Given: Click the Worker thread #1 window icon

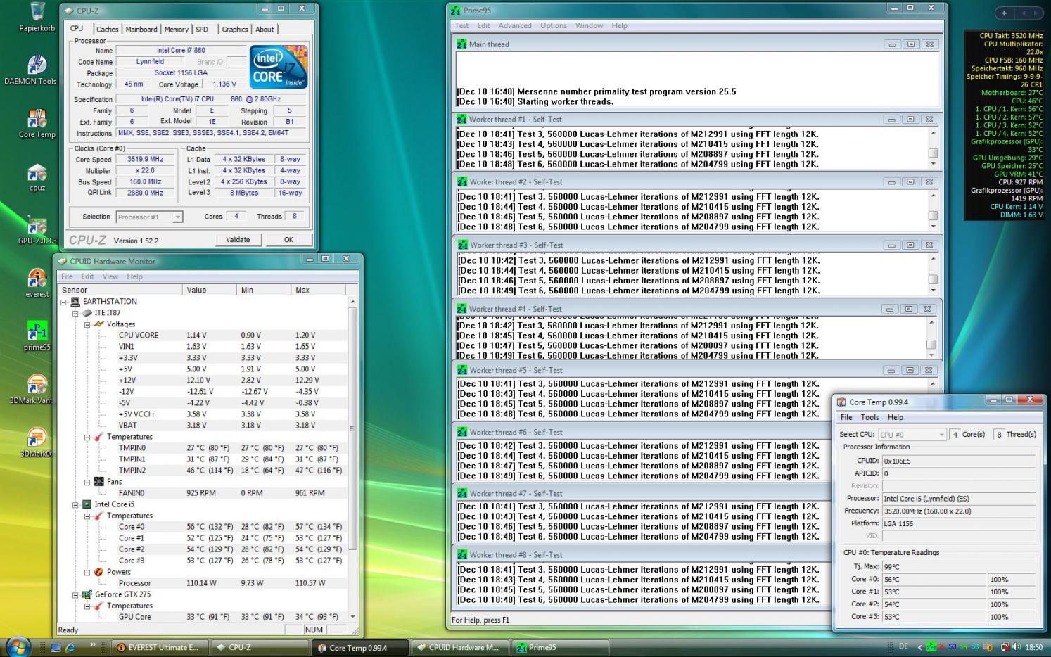Looking at the screenshot, I should [461, 120].
